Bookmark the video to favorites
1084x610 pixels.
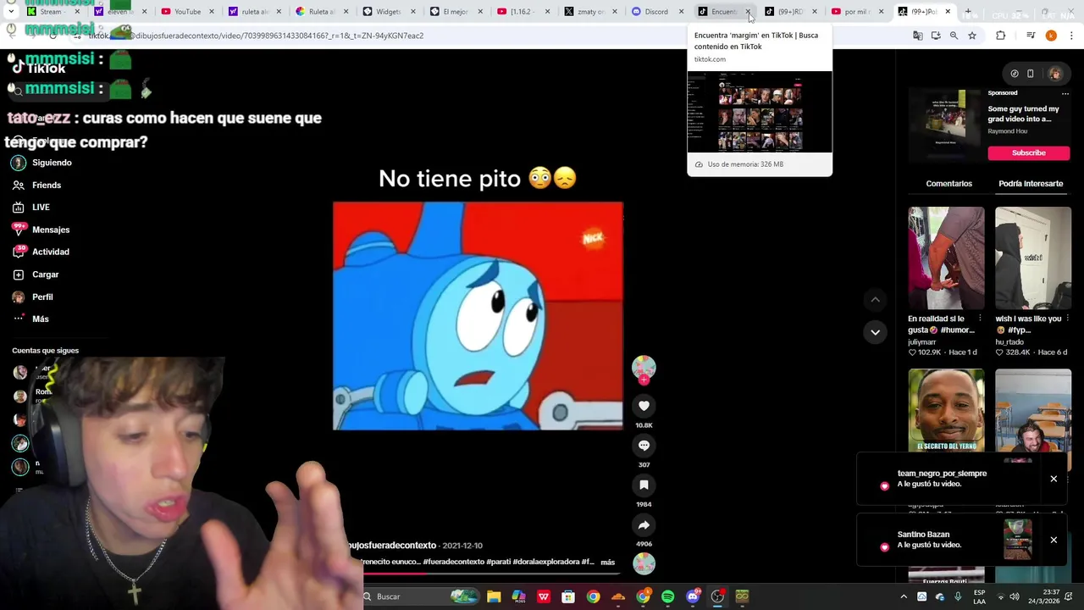[x=644, y=485]
